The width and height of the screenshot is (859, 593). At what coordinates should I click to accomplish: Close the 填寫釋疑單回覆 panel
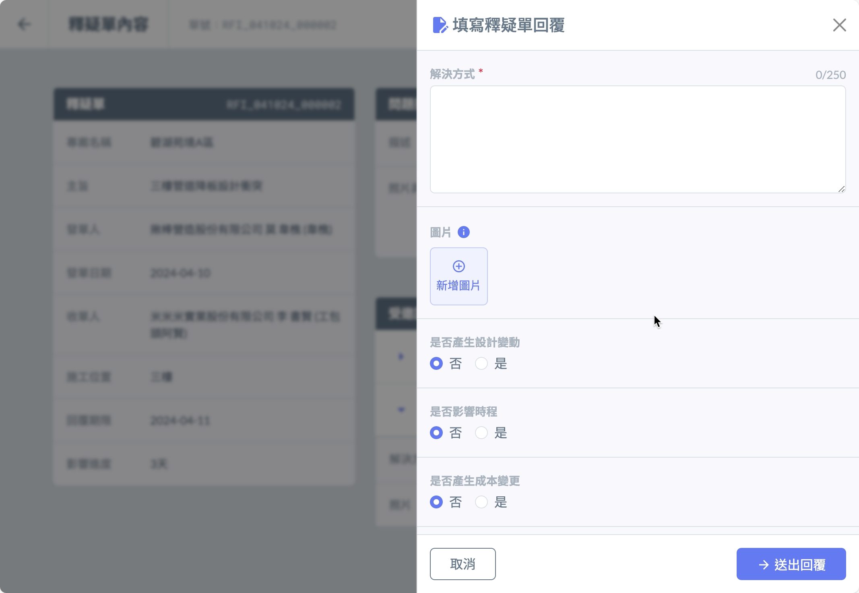click(839, 25)
